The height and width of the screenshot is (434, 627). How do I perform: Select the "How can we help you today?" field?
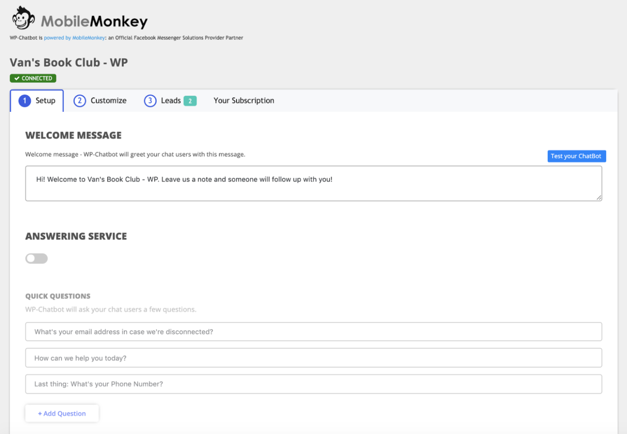pos(313,358)
